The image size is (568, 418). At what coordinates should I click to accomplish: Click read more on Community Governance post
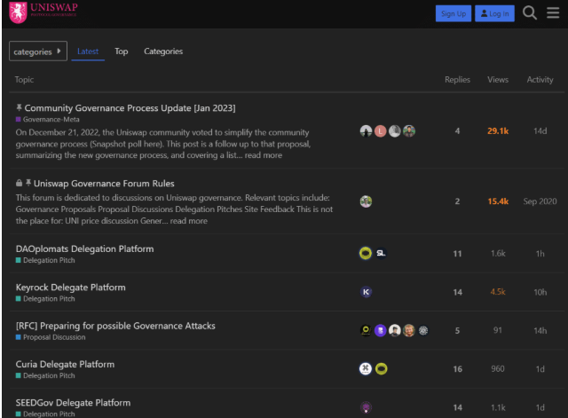[264, 155]
